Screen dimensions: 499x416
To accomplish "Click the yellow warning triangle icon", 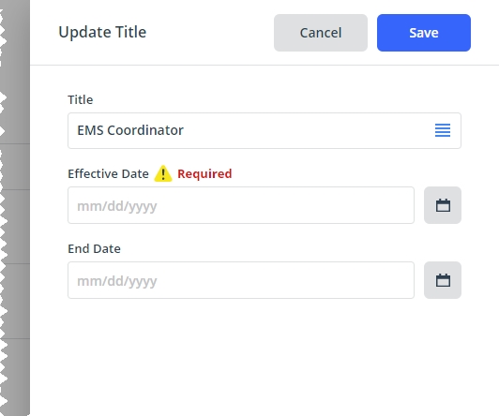I will point(163,174).
